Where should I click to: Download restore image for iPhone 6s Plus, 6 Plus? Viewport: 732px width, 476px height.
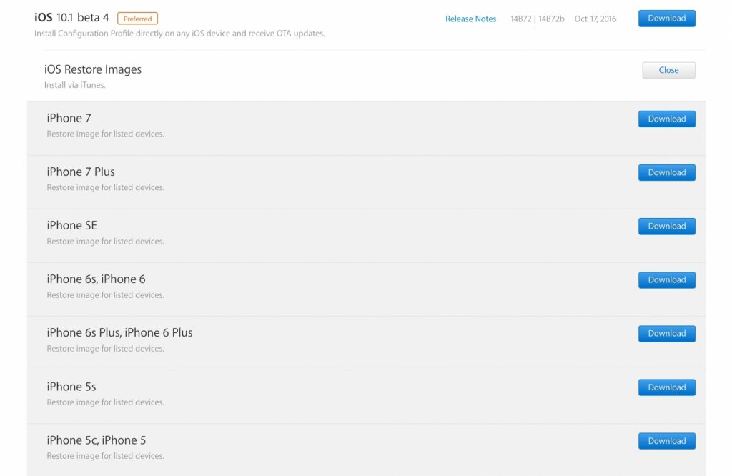666,334
